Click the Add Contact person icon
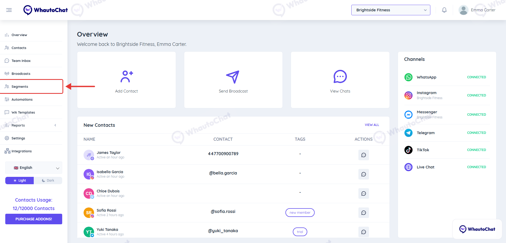 point(126,76)
